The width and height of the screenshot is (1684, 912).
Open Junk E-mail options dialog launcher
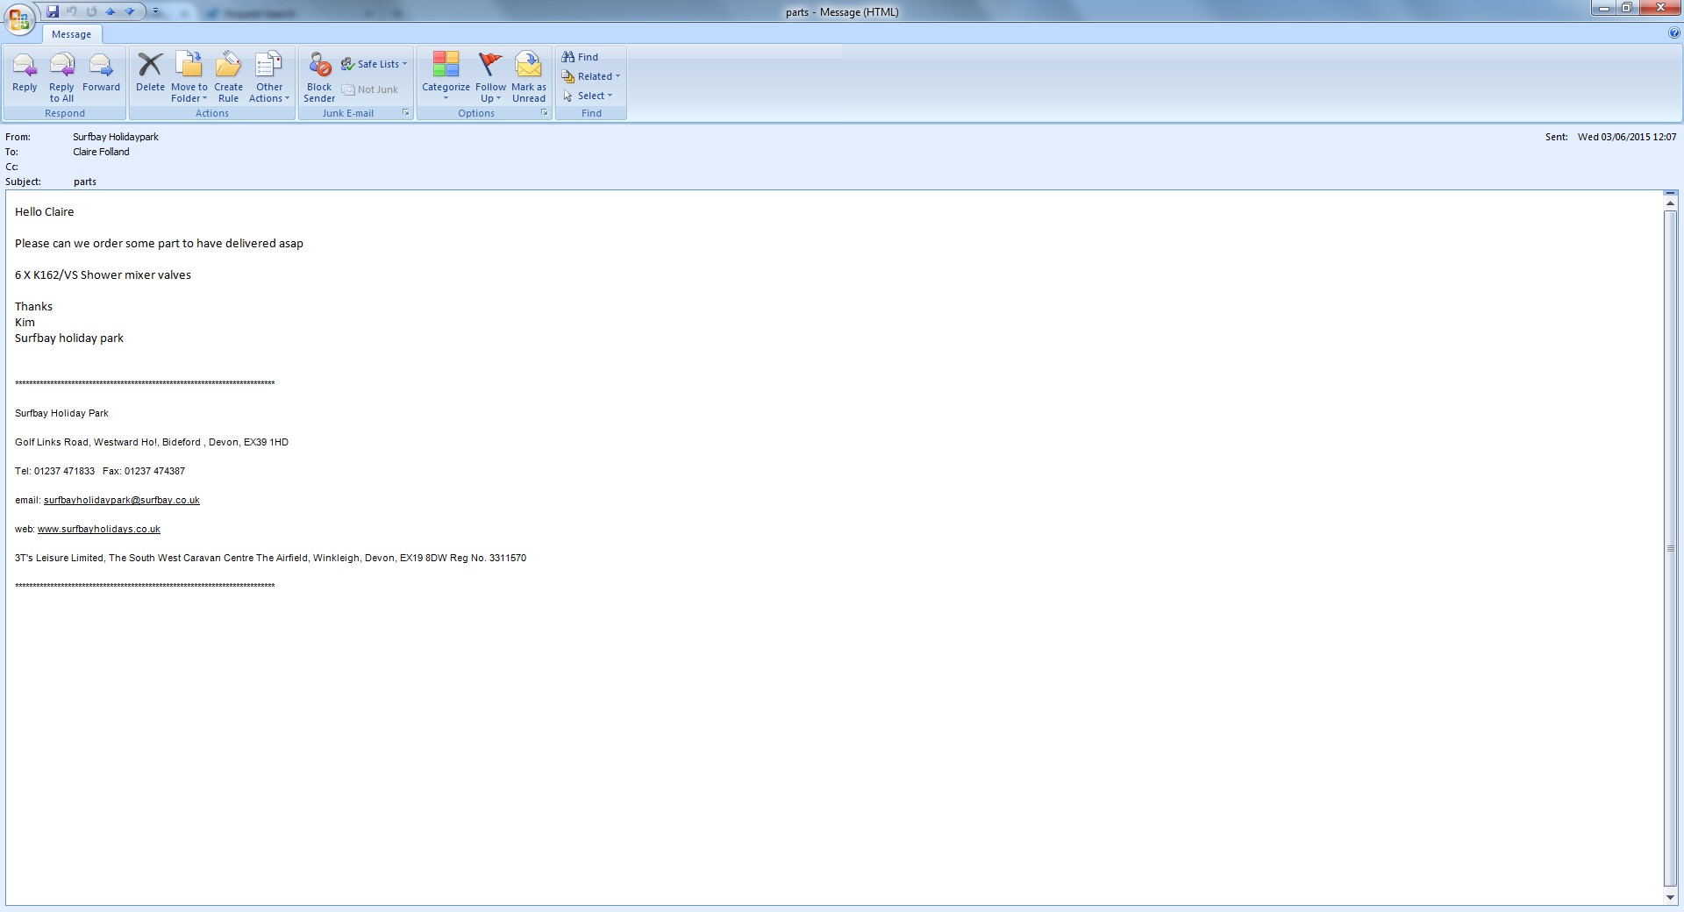click(x=406, y=113)
